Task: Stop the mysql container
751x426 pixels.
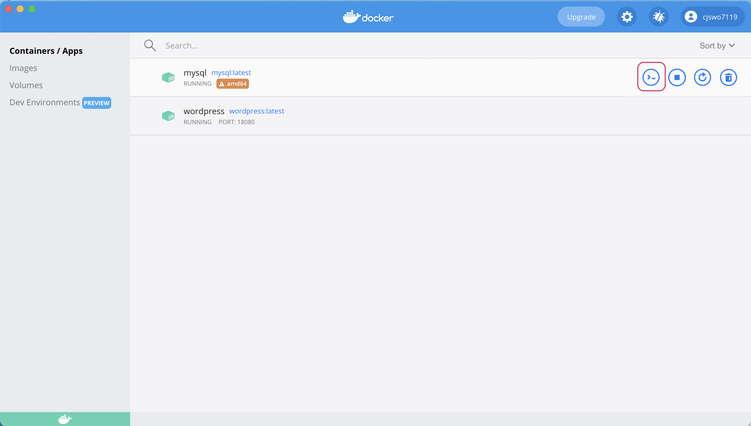Action: pos(677,77)
